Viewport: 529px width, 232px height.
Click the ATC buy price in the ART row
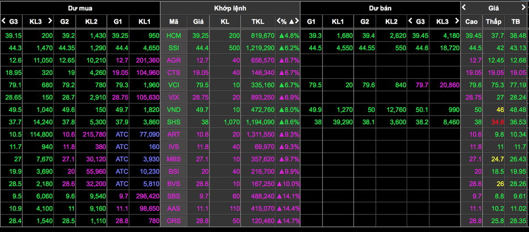[x=121, y=134]
